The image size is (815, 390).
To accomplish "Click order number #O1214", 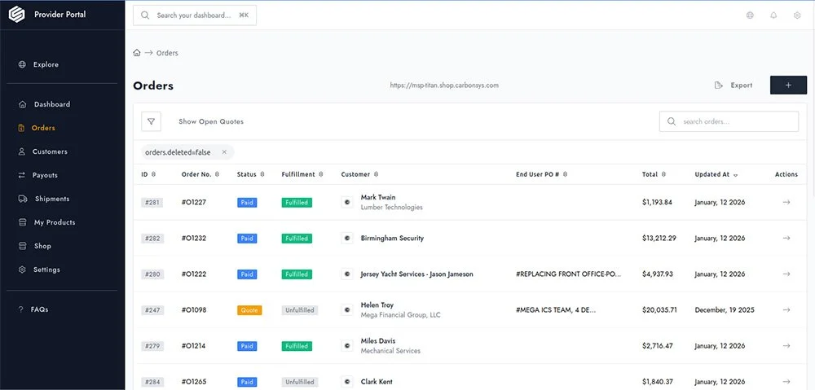I will [194, 345].
